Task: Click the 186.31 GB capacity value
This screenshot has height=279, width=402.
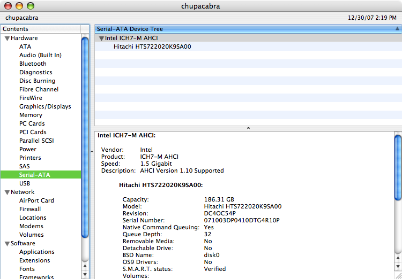Action: (x=219, y=199)
